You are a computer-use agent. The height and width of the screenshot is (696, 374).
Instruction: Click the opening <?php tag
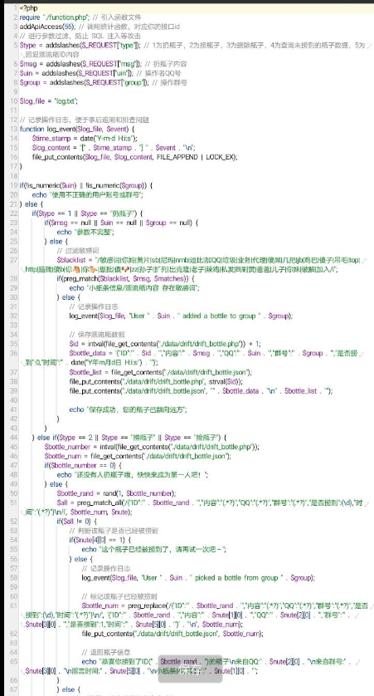click(x=29, y=8)
